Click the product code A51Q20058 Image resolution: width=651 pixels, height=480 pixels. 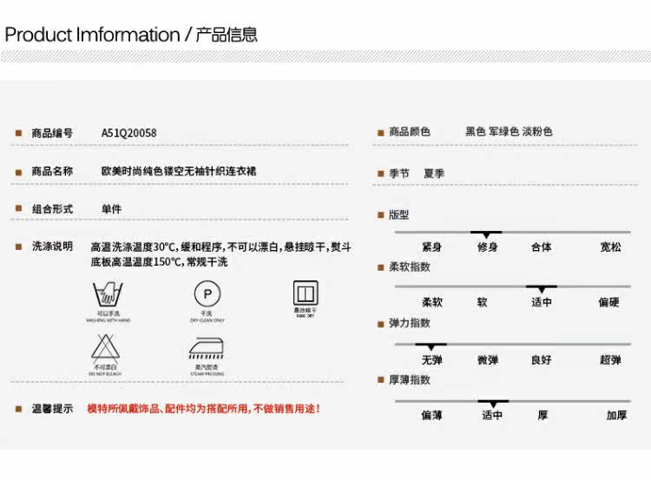coord(129,133)
